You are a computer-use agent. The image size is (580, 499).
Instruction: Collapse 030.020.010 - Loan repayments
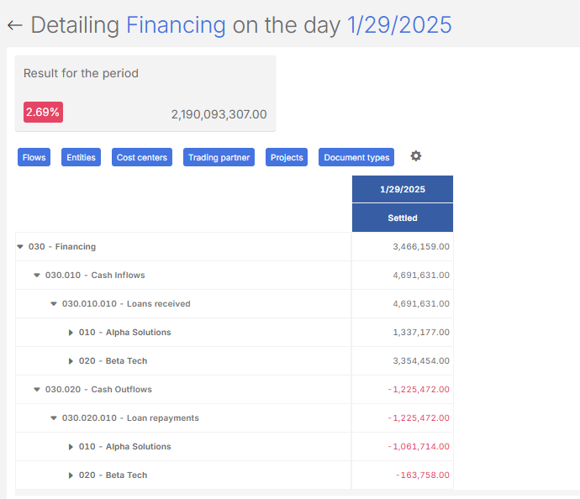pos(54,418)
